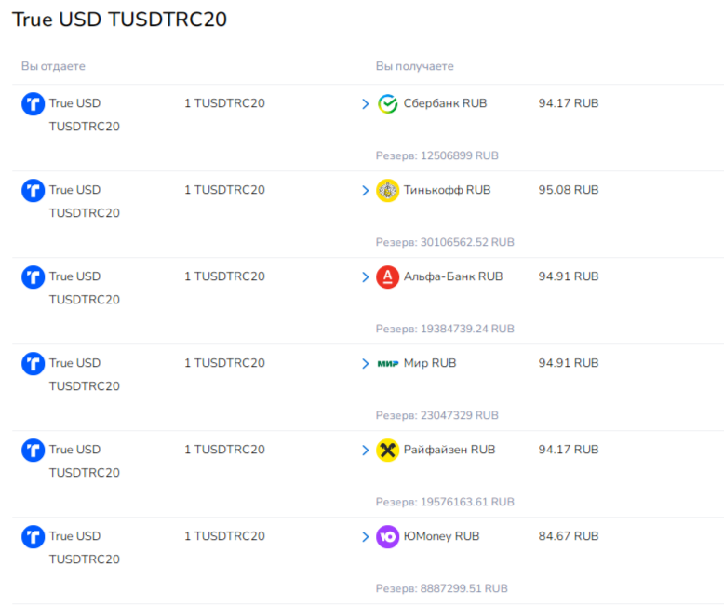Click reserve text 19576163.61 RUB
Viewport: 724px width, 606px height.
(445, 502)
